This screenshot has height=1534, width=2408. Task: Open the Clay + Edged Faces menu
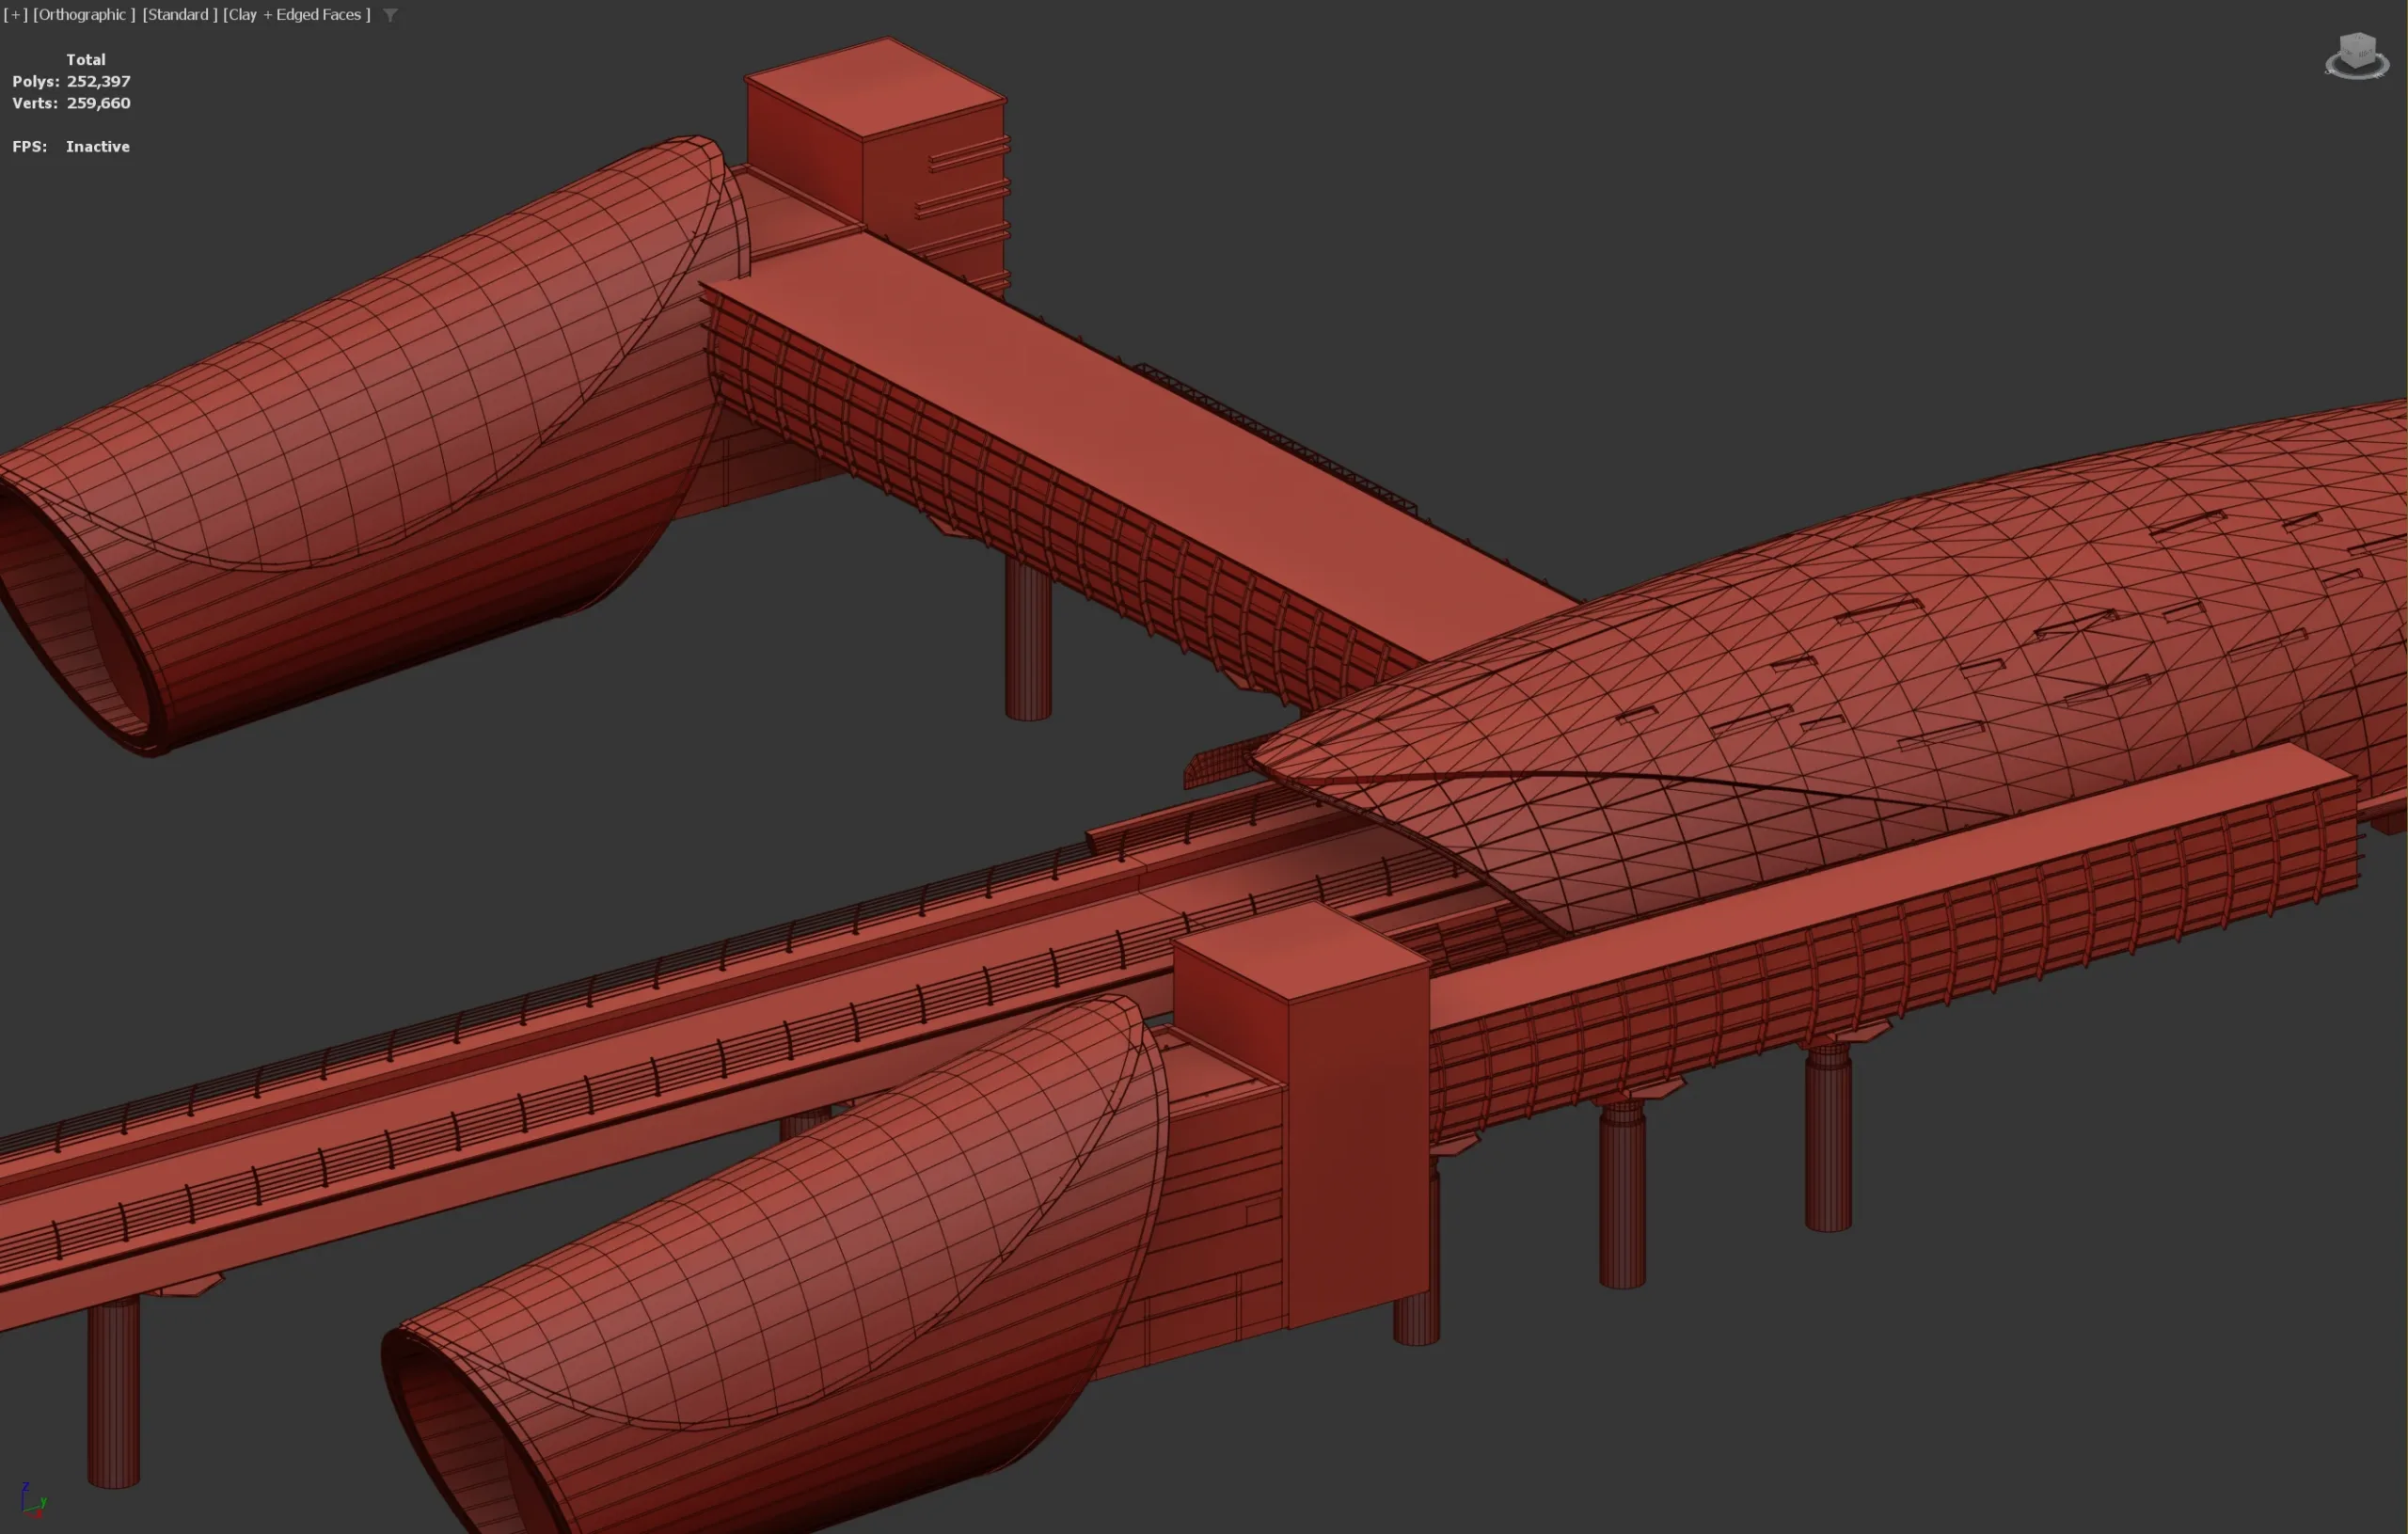(297, 14)
